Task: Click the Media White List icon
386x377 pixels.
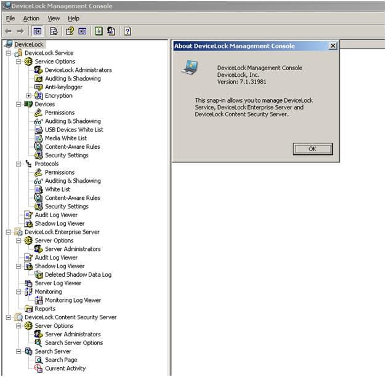Action: click(38, 138)
